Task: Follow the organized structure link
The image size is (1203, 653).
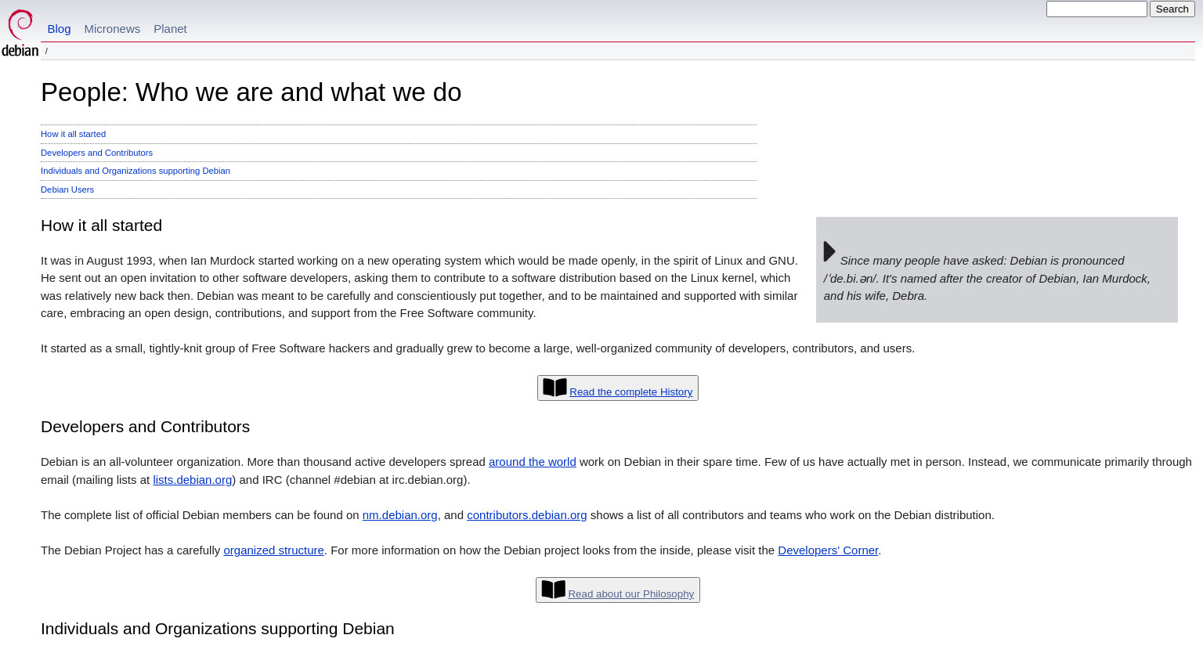Action: [273, 550]
